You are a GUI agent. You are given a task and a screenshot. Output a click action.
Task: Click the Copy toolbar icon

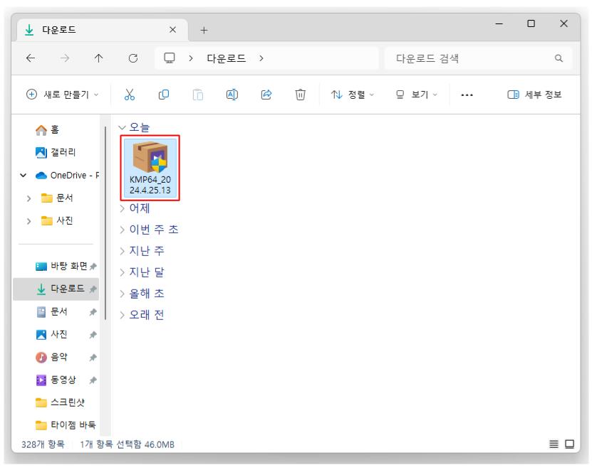point(163,95)
